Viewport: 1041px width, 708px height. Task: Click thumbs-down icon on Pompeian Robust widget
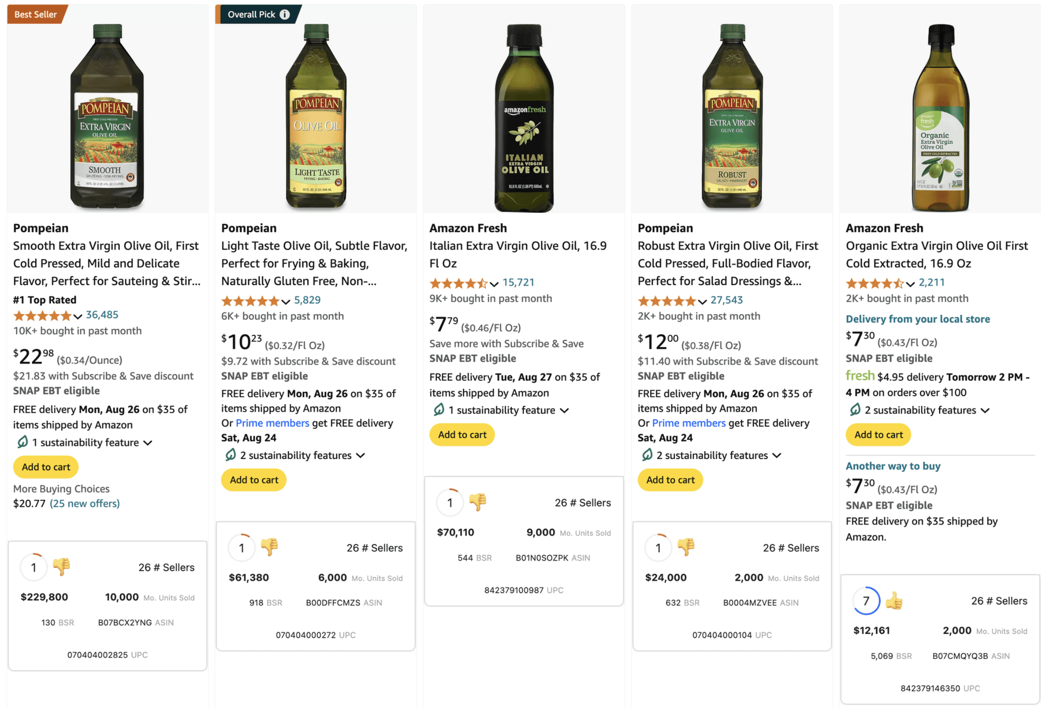[686, 547]
